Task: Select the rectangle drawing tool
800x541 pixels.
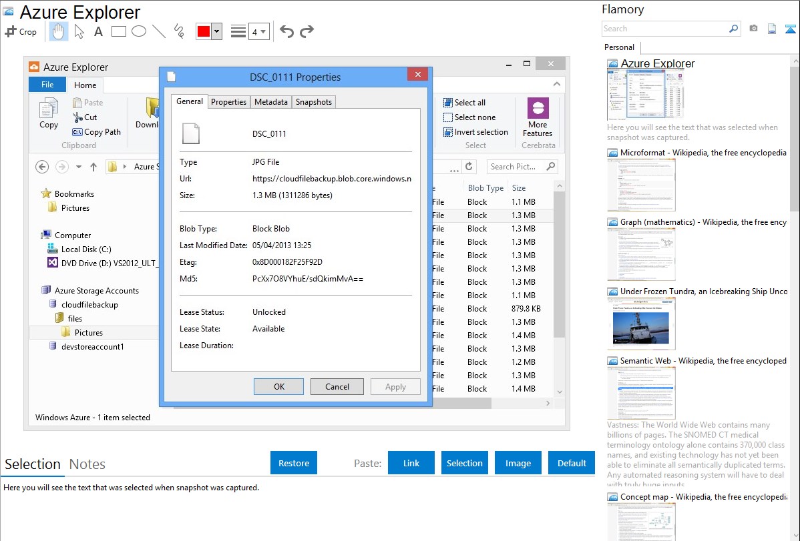Action: pyautogui.click(x=118, y=31)
